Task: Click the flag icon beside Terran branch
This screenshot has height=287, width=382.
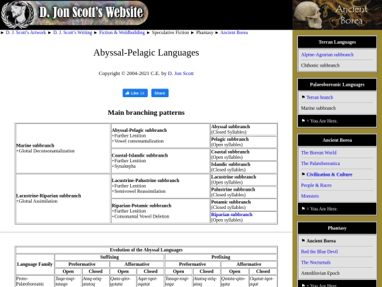Action: pyautogui.click(x=303, y=97)
